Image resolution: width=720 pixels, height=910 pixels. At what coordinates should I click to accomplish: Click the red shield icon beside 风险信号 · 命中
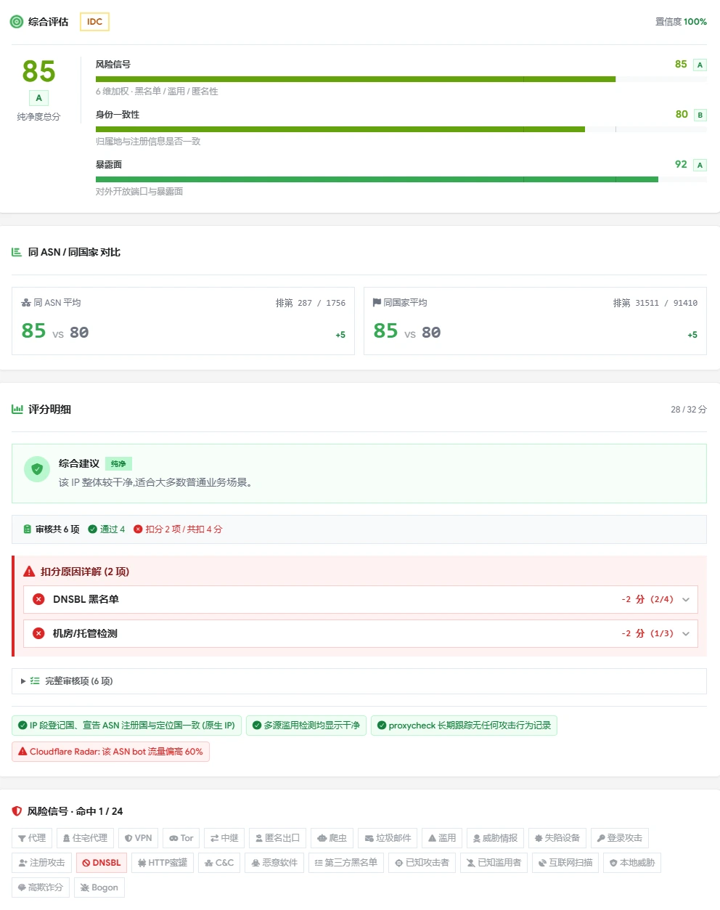click(x=17, y=811)
